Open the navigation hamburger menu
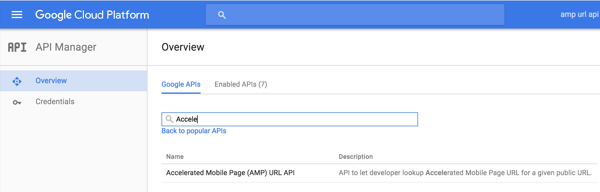 (17, 15)
